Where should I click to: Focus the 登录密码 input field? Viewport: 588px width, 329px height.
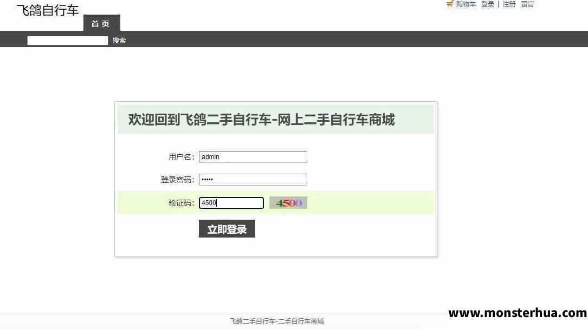tap(253, 180)
